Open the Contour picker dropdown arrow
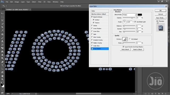The width and height of the screenshot is (170, 95). point(127,39)
